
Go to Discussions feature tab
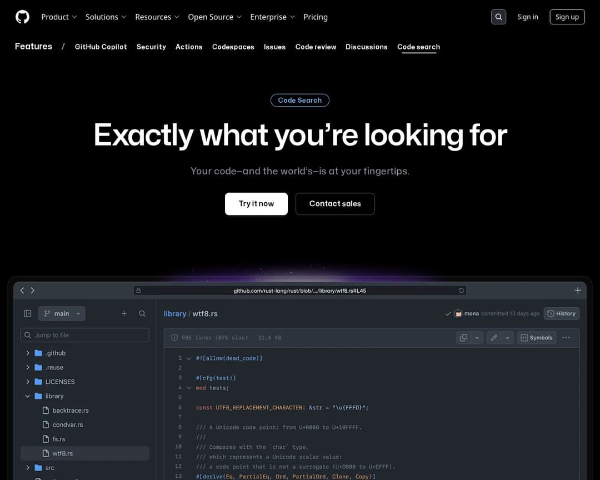(x=366, y=47)
